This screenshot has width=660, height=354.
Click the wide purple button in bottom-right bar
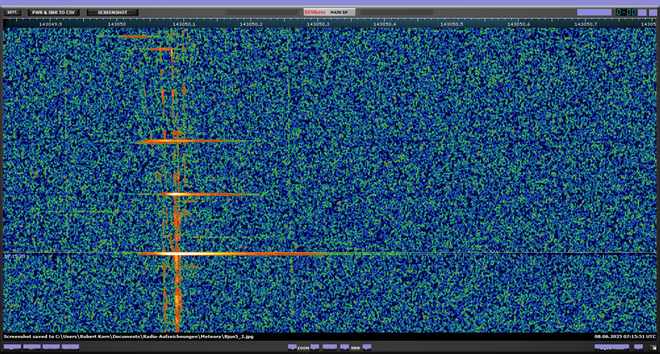[612, 347]
